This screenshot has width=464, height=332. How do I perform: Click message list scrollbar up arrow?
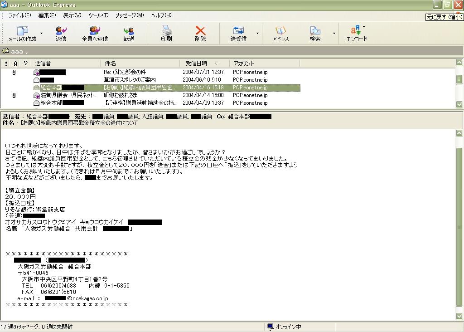459,63
